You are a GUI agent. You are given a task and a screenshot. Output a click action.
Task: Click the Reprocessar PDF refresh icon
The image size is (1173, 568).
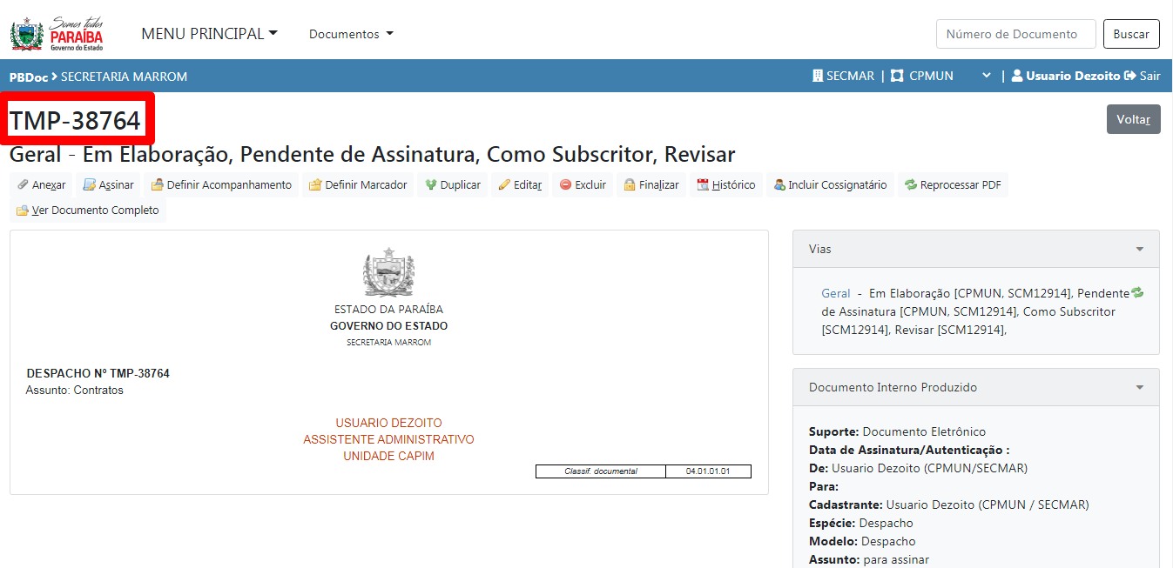(911, 185)
